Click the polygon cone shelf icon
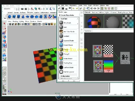 [x=23, y=17]
